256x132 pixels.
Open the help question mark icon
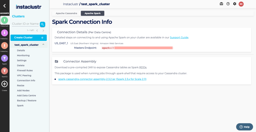(228, 4)
